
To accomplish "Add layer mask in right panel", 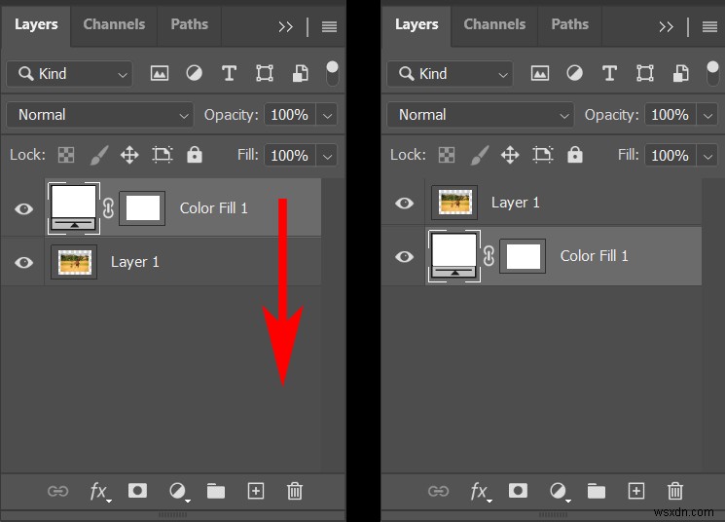I will (518, 491).
